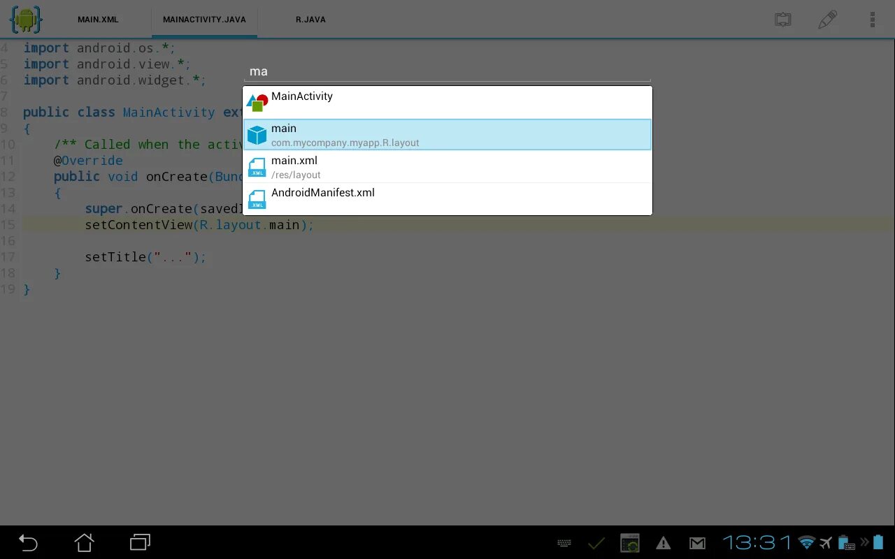The image size is (895, 559).
Task: Tap the Wi-Fi status icon
Action: pyautogui.click(x=807, y=542)
